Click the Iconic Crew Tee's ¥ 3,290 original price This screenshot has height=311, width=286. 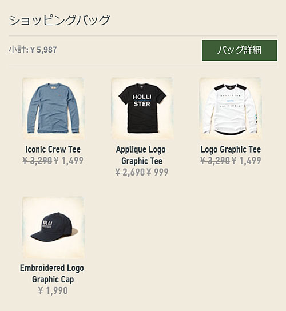coord(37,161)
